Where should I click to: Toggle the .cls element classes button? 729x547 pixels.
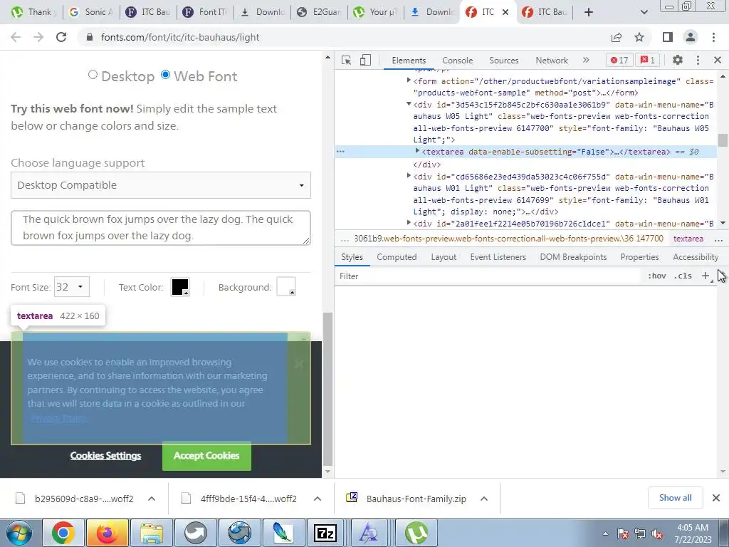click(683, 276)
